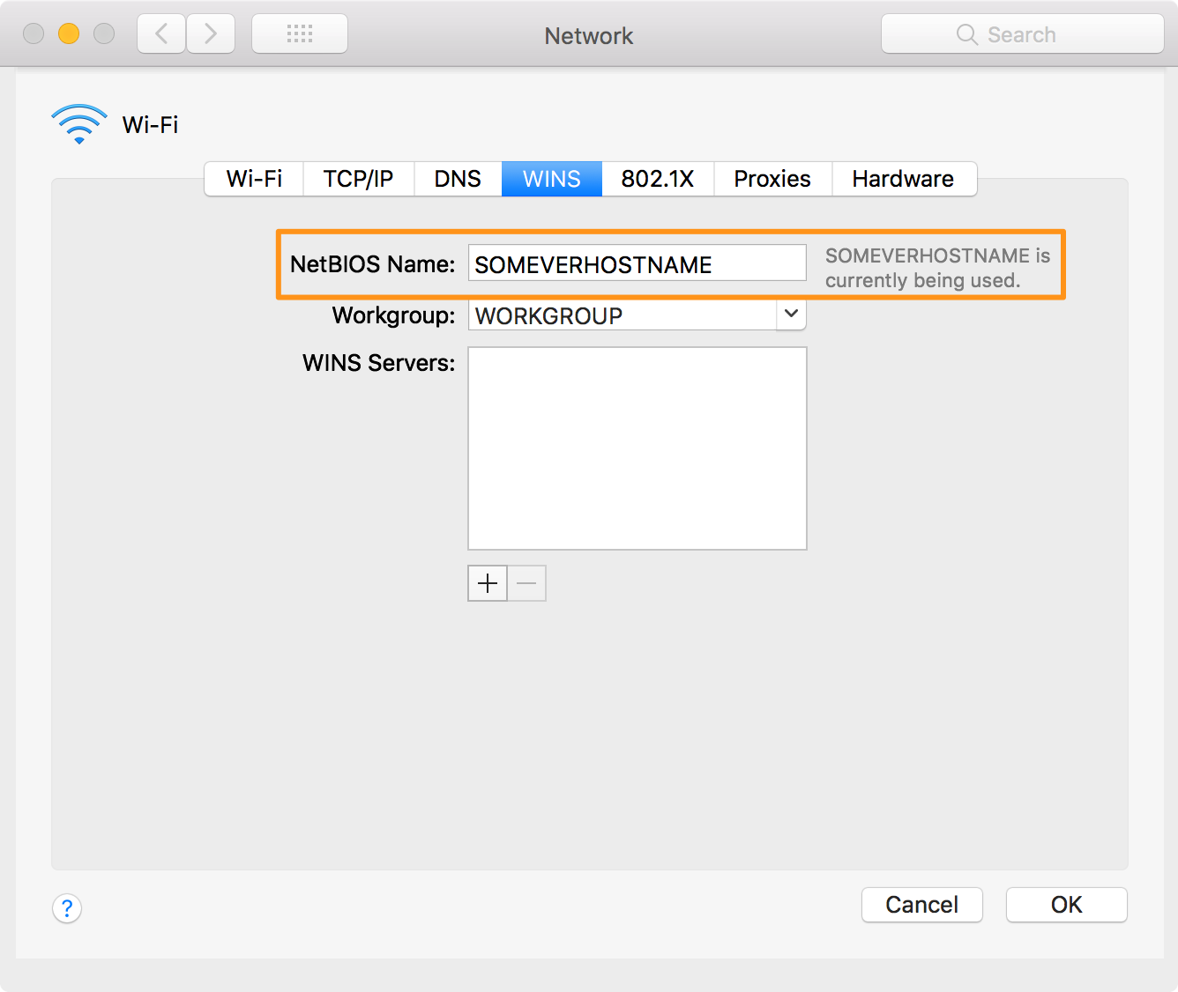This screenshot has width=1178, height=992.
Task: Click the 'Network' window title
Action: pyautogui.click(x=589, y=36)
